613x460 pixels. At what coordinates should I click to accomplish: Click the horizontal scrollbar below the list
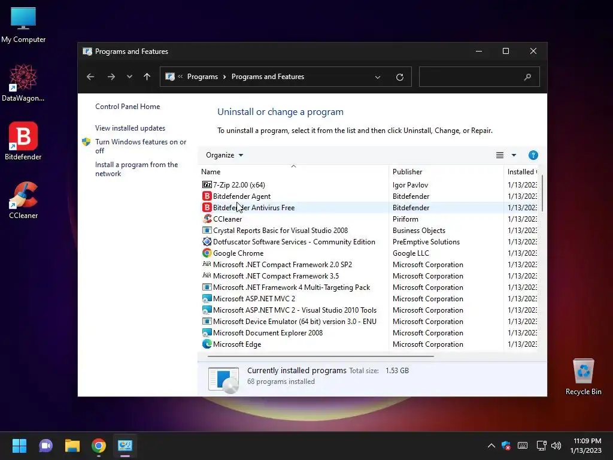pos(321,356)
